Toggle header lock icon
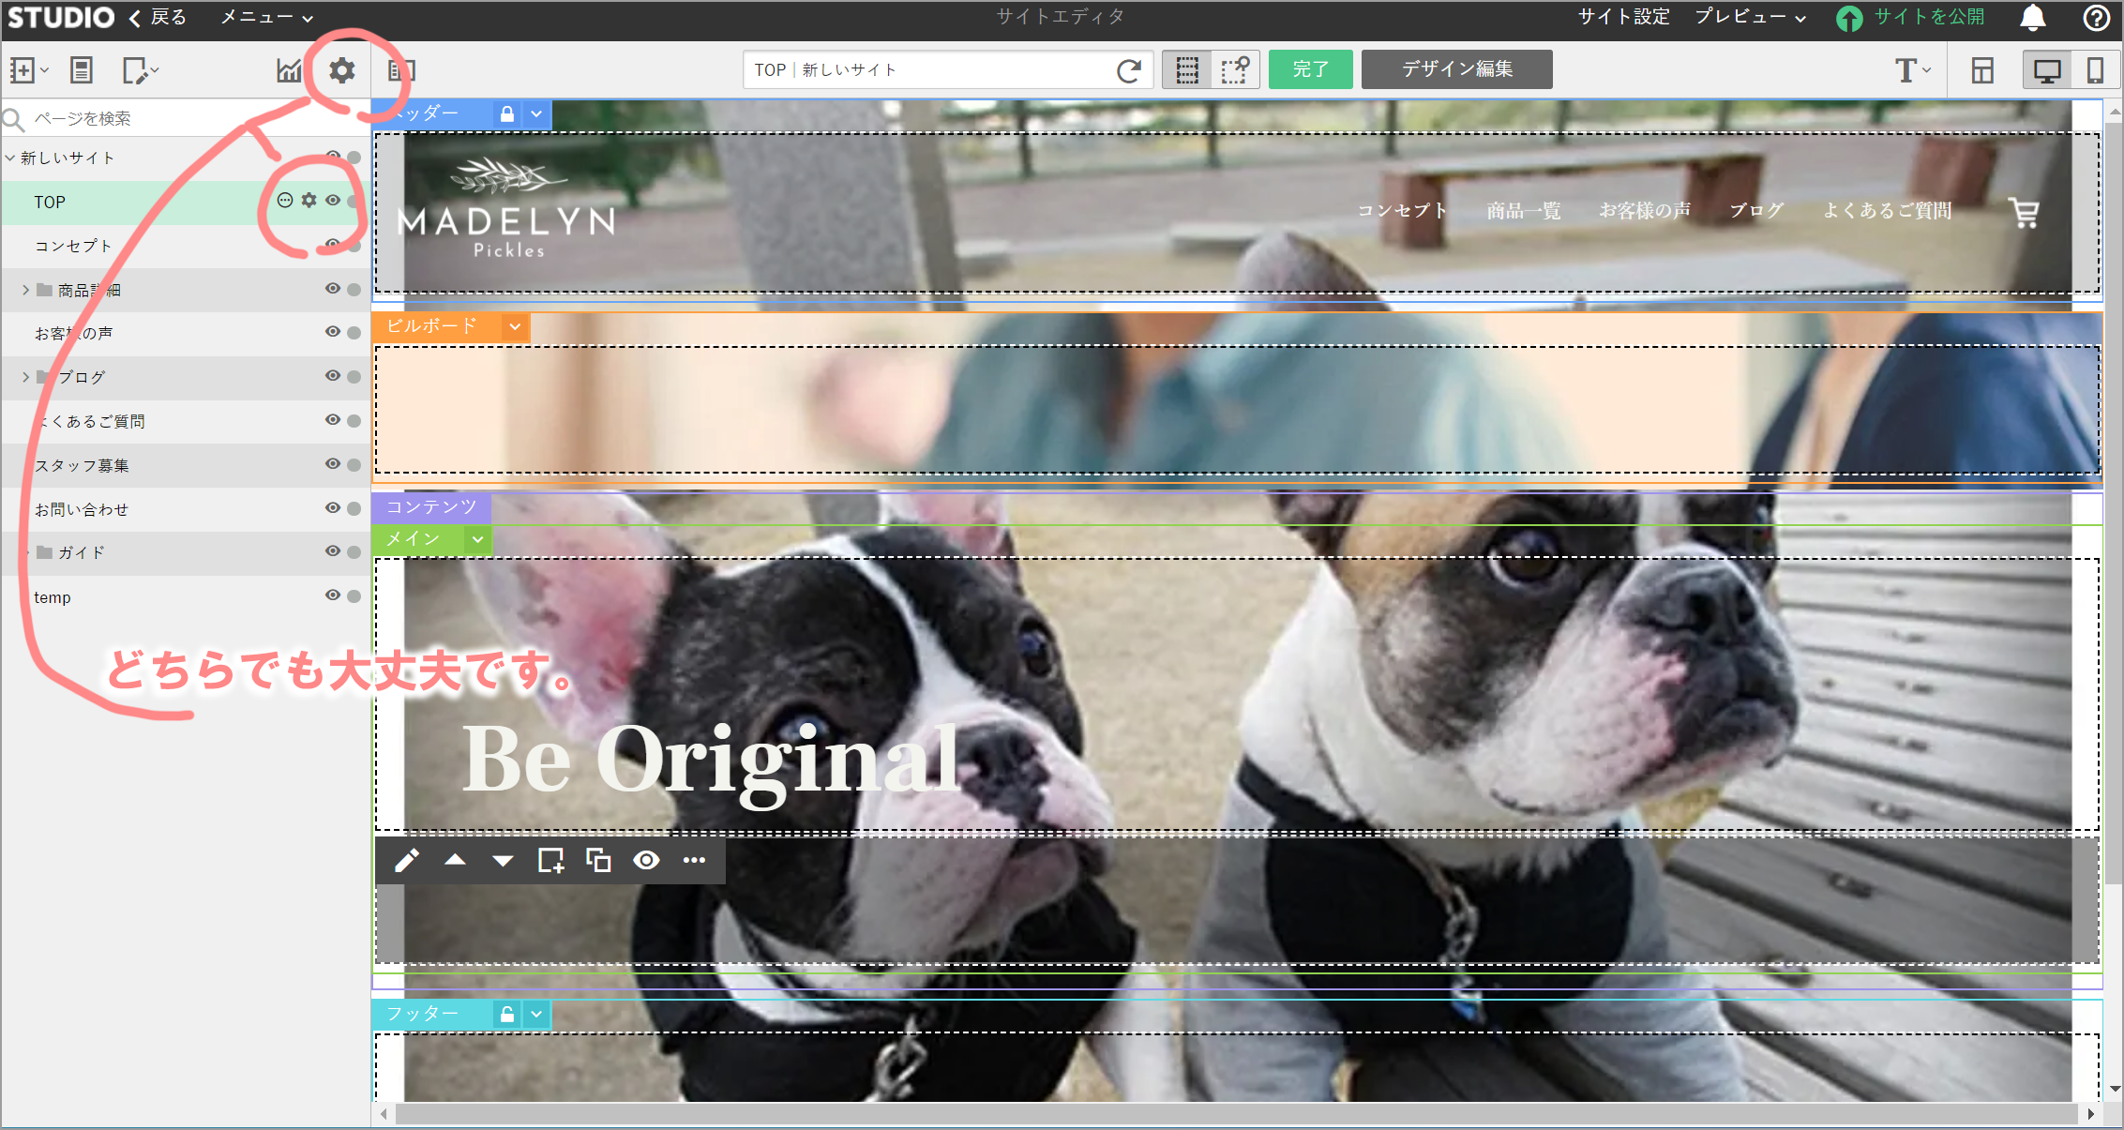The height and width of the screenshot is (1130, 2124). [x=507, y=114]
